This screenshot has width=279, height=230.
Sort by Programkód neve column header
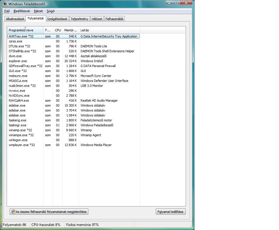coord(25,30)
